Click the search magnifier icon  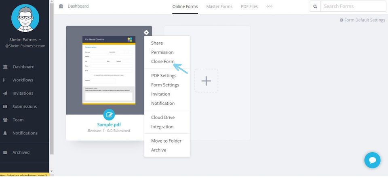pos(315,6)
